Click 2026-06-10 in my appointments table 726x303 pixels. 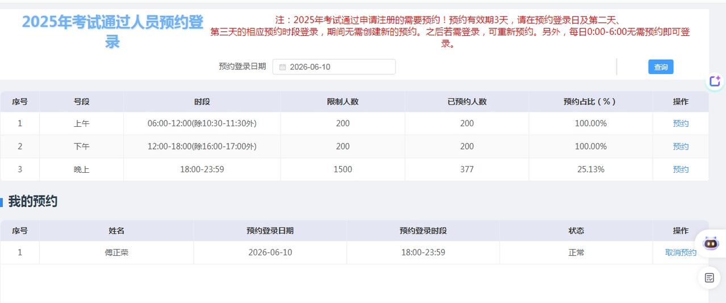click(x=270, y=253)
